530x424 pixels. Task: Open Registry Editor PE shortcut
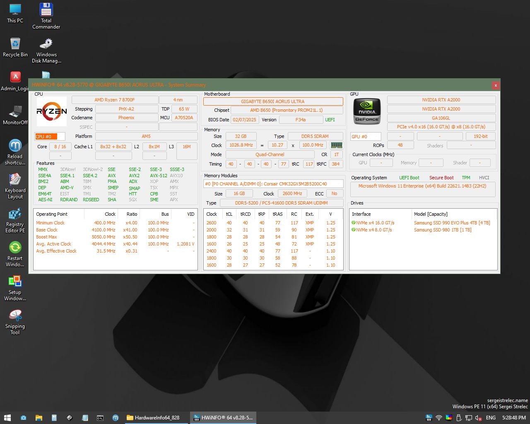pos(15,220)
